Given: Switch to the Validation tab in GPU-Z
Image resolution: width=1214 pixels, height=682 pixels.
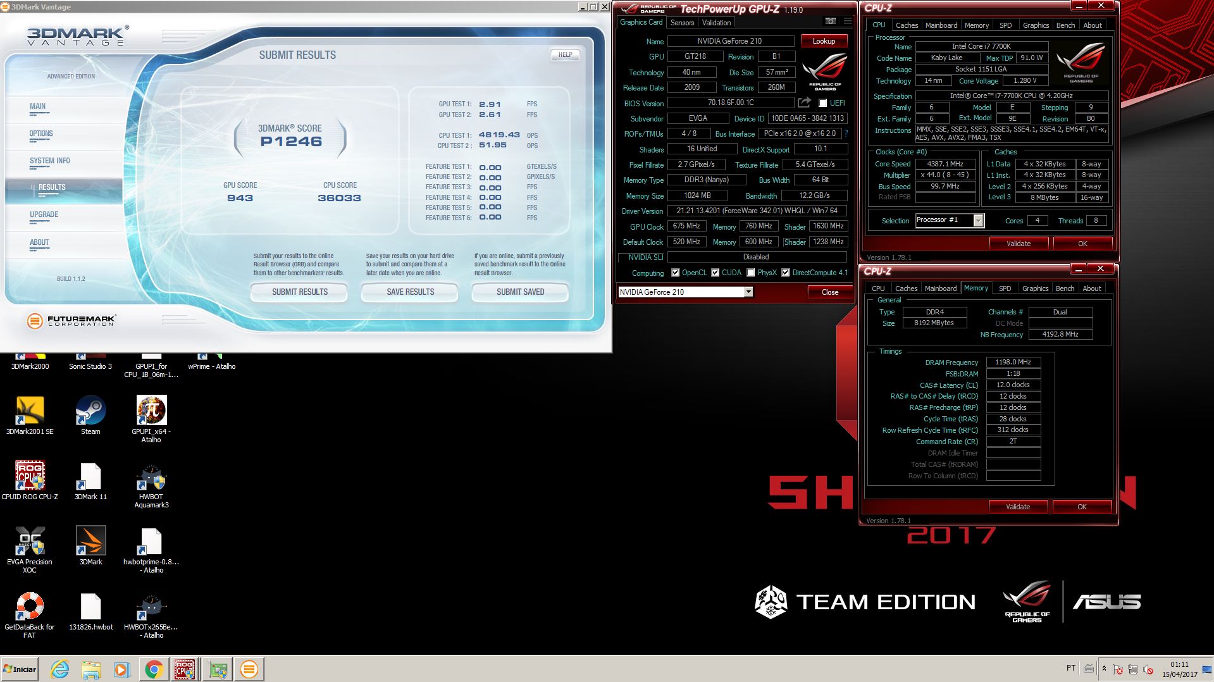Looking at the screenshot, I should coord(716,23).
